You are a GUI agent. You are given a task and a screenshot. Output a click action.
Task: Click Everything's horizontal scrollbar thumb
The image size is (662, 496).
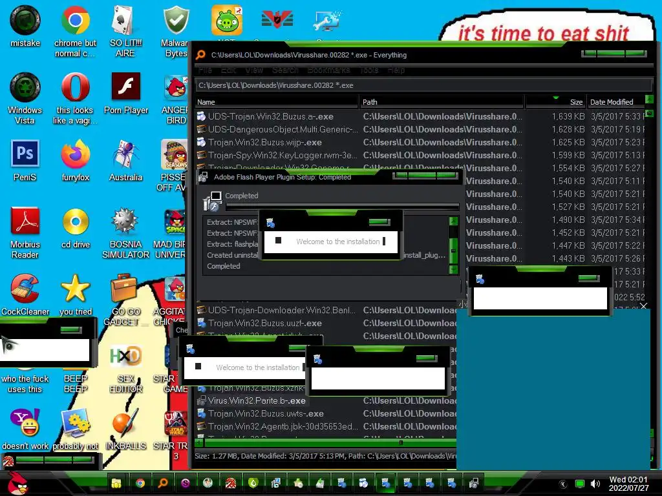point(330,442)
